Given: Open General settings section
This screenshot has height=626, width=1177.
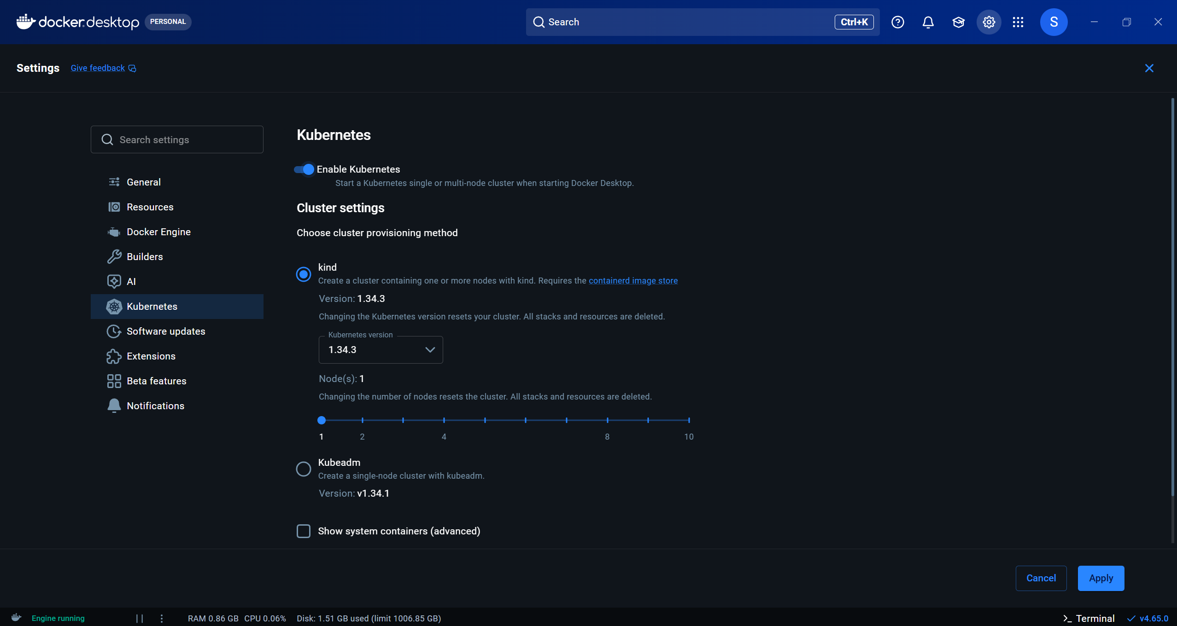Looking at the screenshot, I should point(177,182).
